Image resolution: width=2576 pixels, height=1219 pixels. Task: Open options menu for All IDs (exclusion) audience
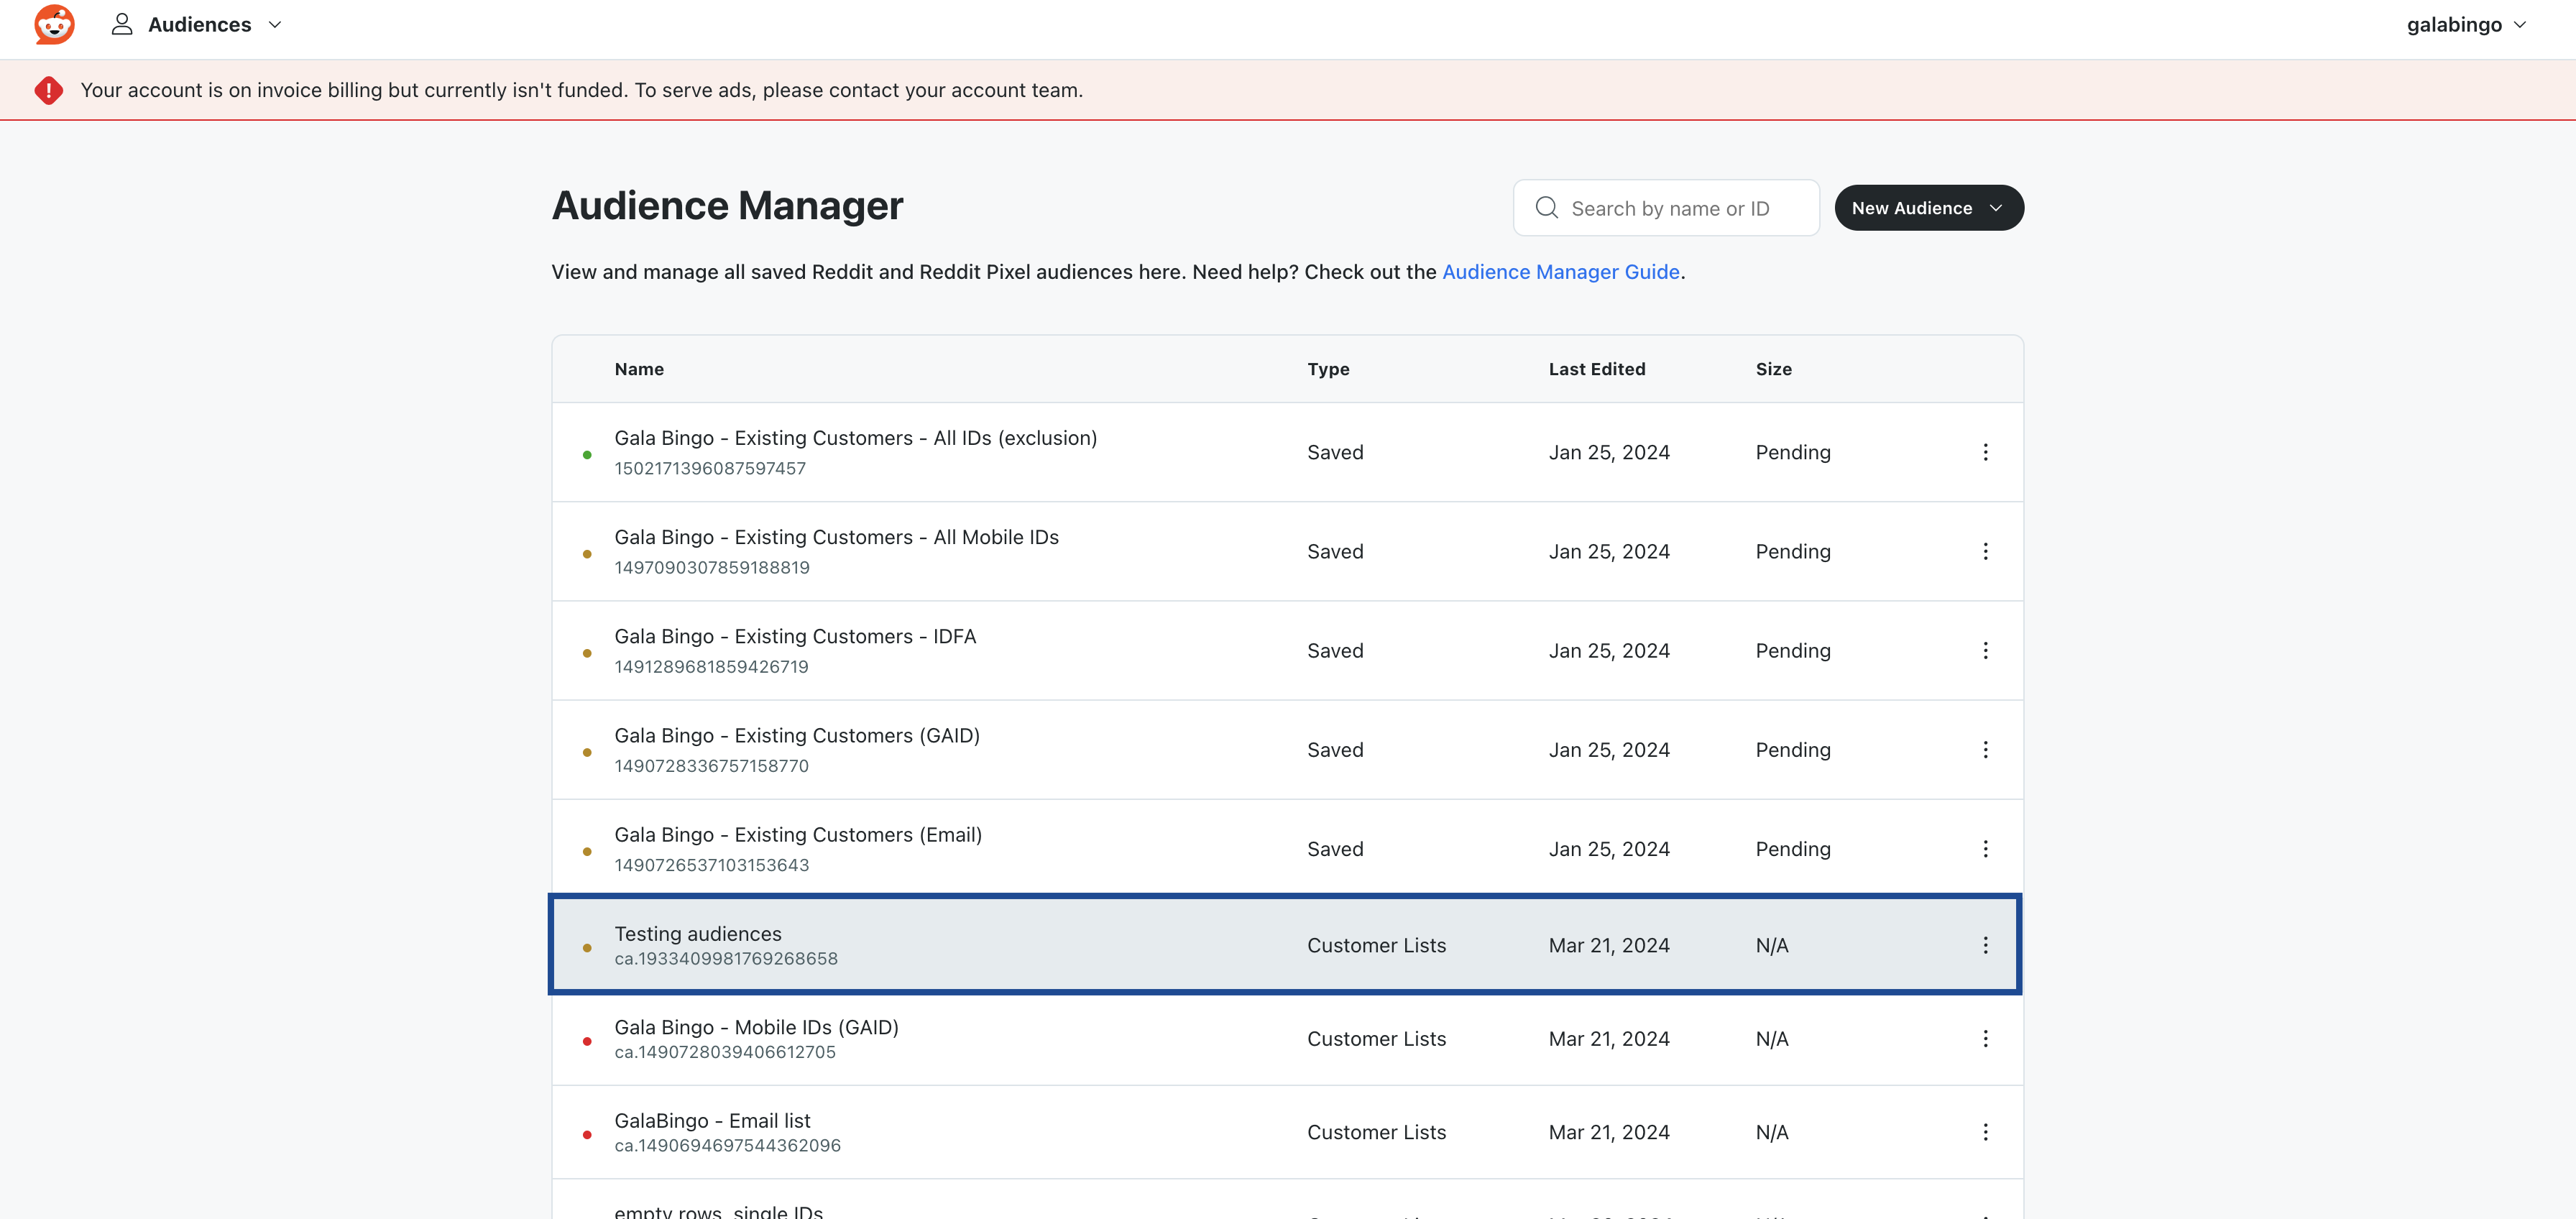pos(1985,452)
